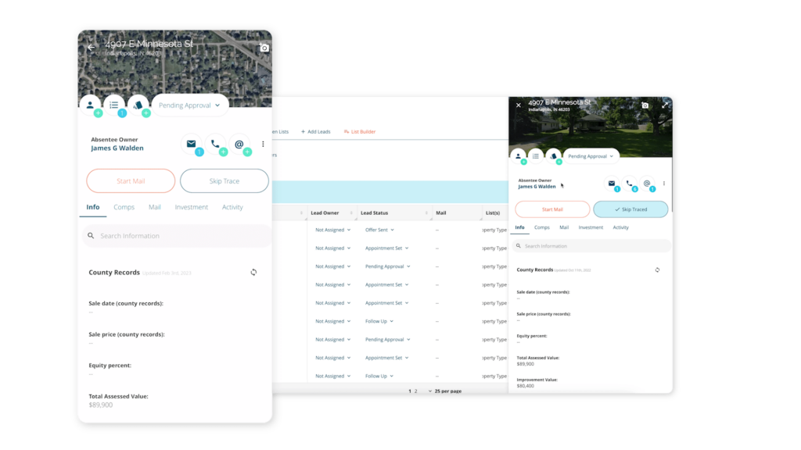Open the email envelope contact icon
The width and height of the screenshot is (801, 450).
pyautogui.click(x=191, y=144)
